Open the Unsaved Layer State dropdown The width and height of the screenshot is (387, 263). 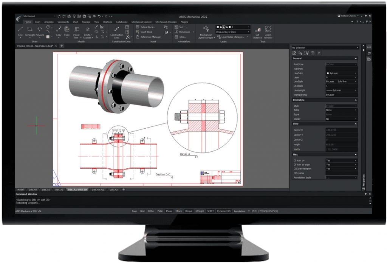(x=232, y=32)
